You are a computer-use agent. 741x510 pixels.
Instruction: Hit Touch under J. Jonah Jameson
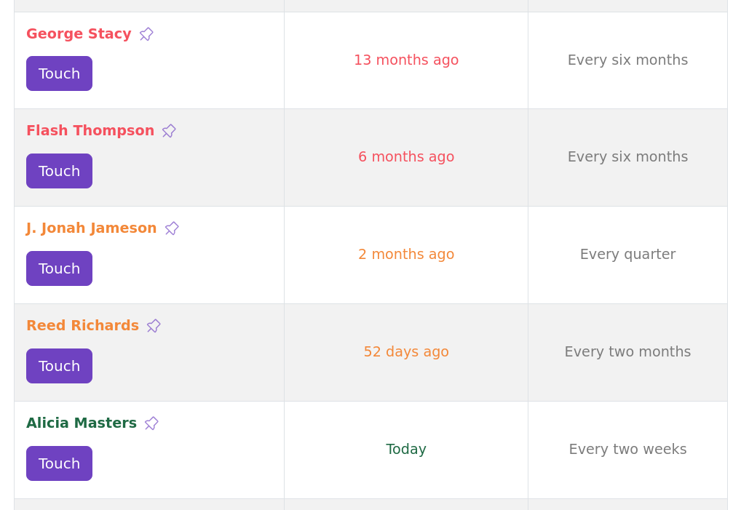coord(59,268)
